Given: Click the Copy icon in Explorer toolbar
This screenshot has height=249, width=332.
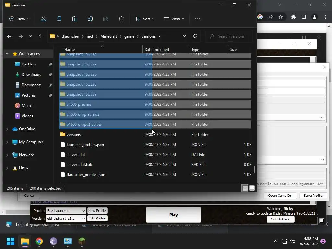Looking at the screenshot, I should [59, 19].
